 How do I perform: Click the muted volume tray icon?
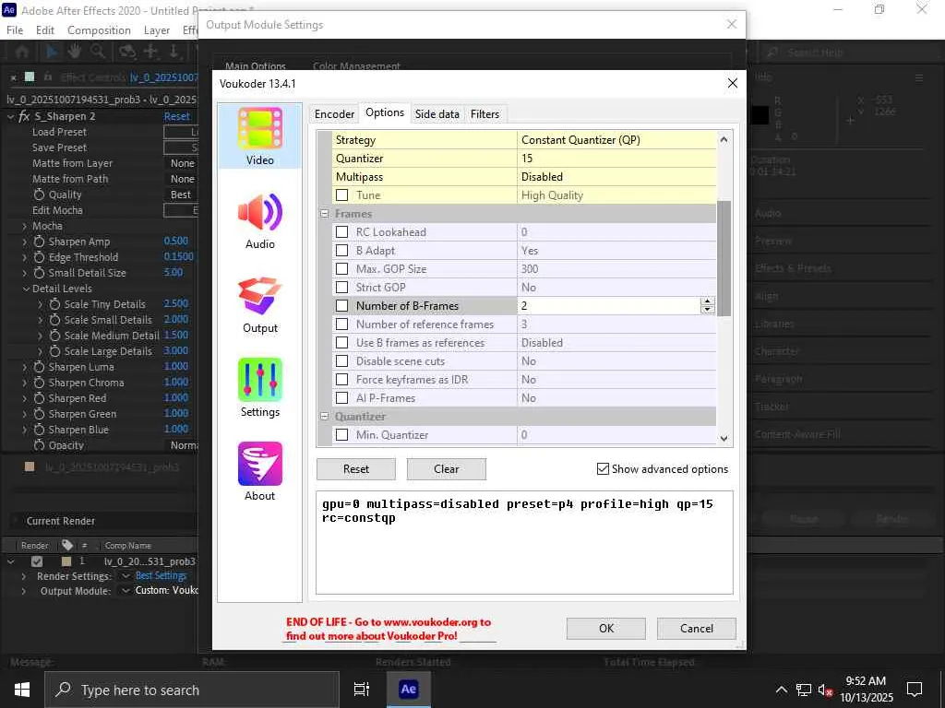pos(825,690)
